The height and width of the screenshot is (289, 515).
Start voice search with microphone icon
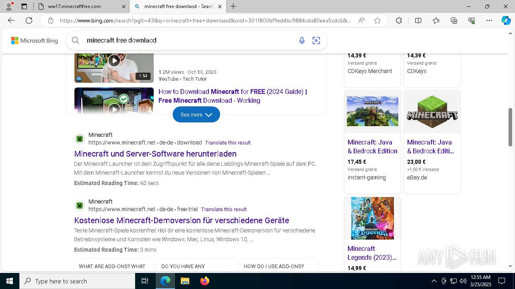[x=302, y=40]
